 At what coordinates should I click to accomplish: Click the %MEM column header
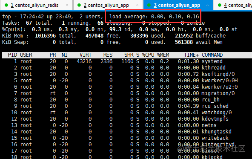coord(163,55)
